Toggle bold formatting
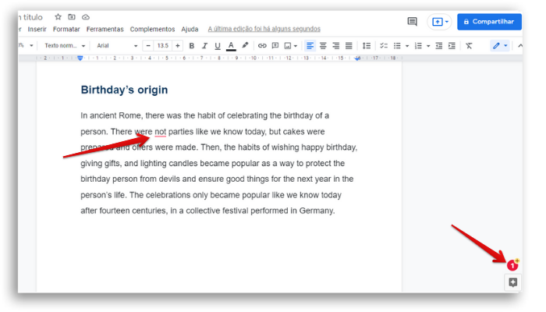This screenshot has height=312, width=546. coord(192,45)
